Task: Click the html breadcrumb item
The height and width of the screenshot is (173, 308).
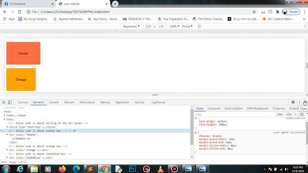Action: [4, 162]
